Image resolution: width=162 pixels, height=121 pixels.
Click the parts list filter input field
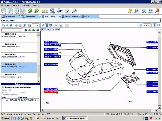[12, 30]
